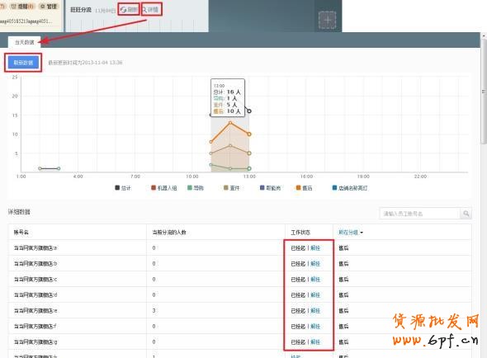Select the 当天数据 tab
This screenshot has height=358, width=487.
(25, 42)
